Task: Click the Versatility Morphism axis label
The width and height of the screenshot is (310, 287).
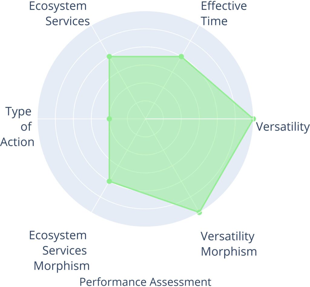Action: [x=229, y=244]
